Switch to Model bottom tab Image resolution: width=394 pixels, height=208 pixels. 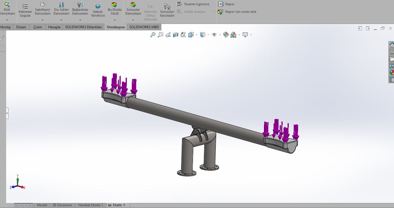coord(42,205)
